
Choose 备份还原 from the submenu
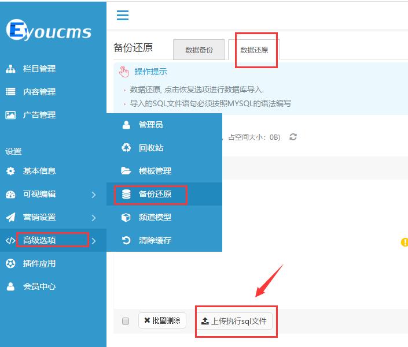[x=164, y=194]
